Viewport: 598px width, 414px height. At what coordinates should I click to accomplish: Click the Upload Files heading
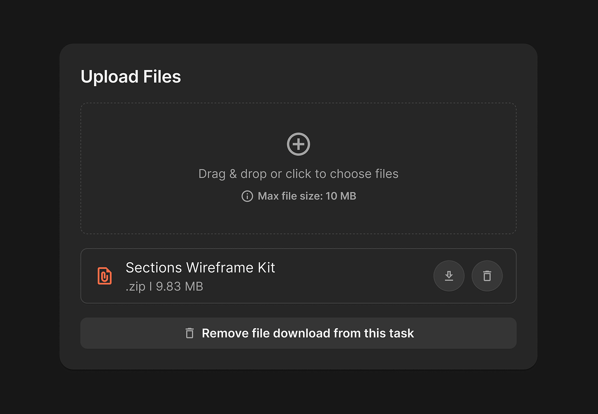point(131,77)
